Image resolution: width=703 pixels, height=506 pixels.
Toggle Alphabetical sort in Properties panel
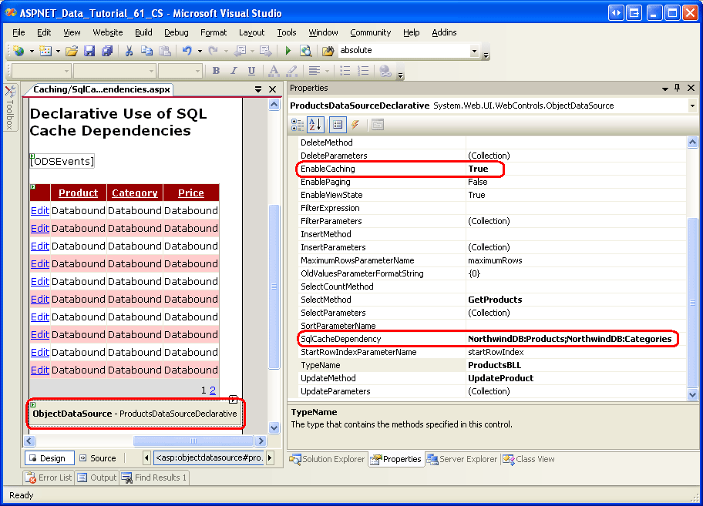(x=315, y=124)
